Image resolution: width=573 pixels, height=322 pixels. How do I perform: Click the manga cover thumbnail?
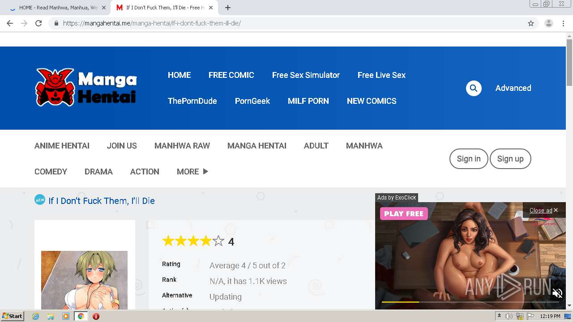[x=84, y=280]
